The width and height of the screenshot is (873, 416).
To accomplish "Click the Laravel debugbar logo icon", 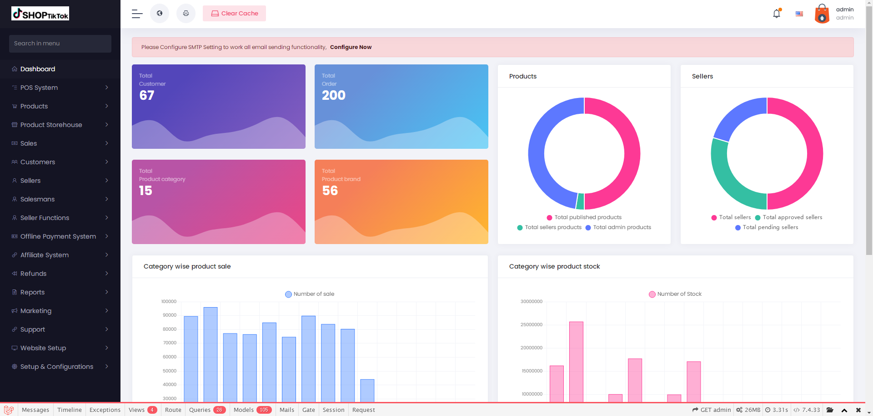I will click(9, 410).
